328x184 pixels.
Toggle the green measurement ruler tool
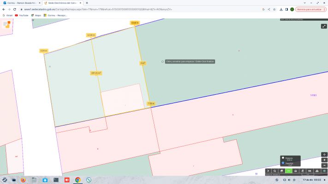pyautogui.click(x=288, y=171)
